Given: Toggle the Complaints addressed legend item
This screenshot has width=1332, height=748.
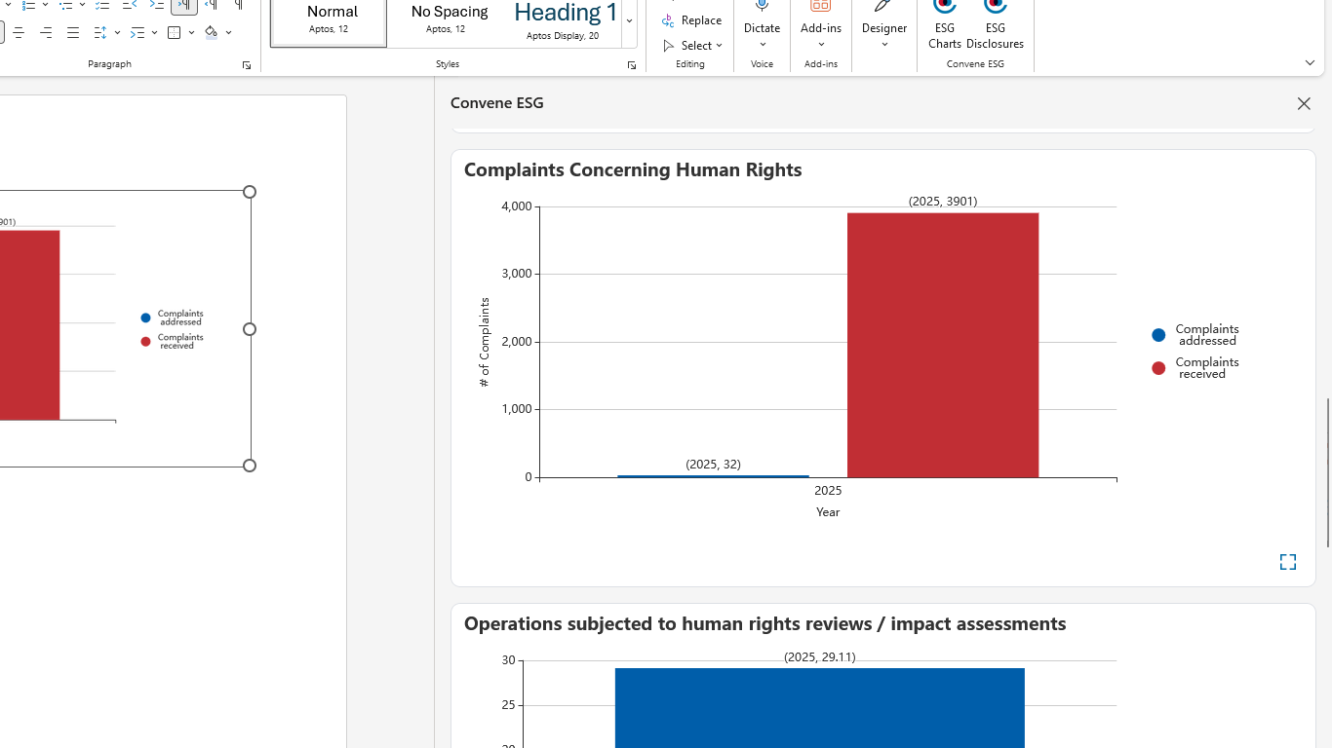Looking at the screenshot, I should 1195,335.
